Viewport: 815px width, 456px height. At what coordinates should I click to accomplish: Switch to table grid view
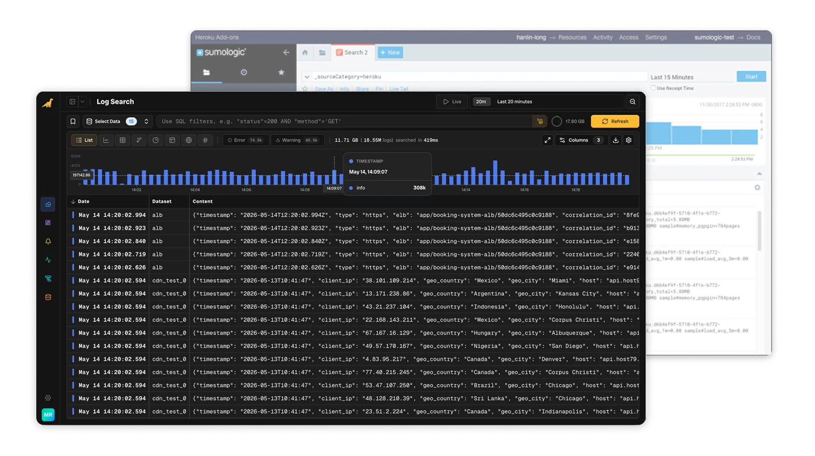point(122,140)
